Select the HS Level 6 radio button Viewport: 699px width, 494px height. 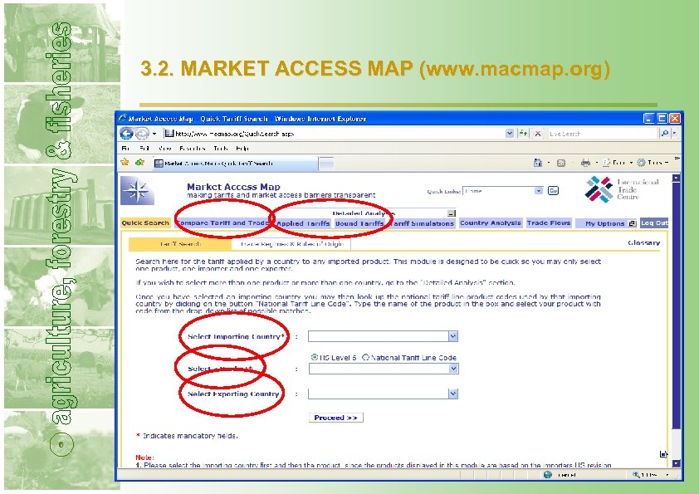coord(313,355)
